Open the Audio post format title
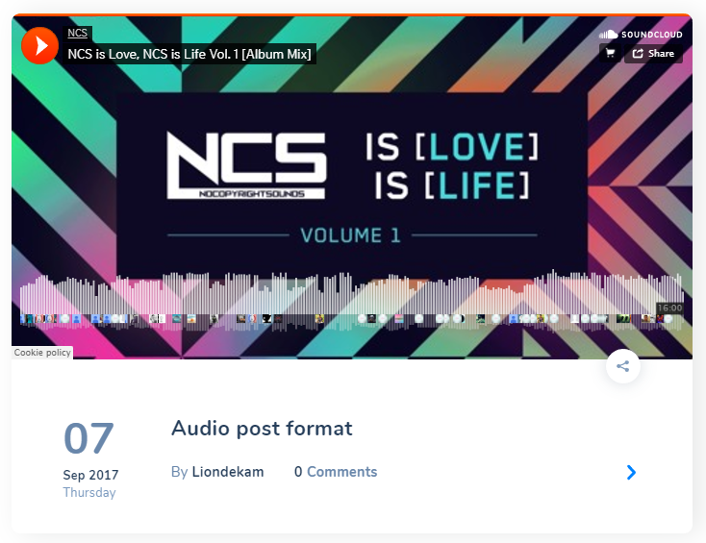The width and height of the screenshot is (706, 543). click(x=262, y=429)
